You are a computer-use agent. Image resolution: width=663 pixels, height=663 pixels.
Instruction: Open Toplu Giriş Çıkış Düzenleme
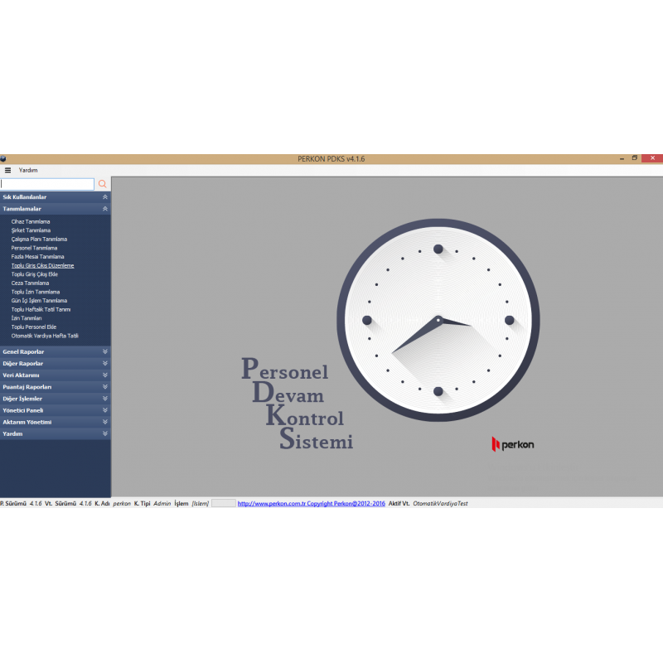(42, 265)
